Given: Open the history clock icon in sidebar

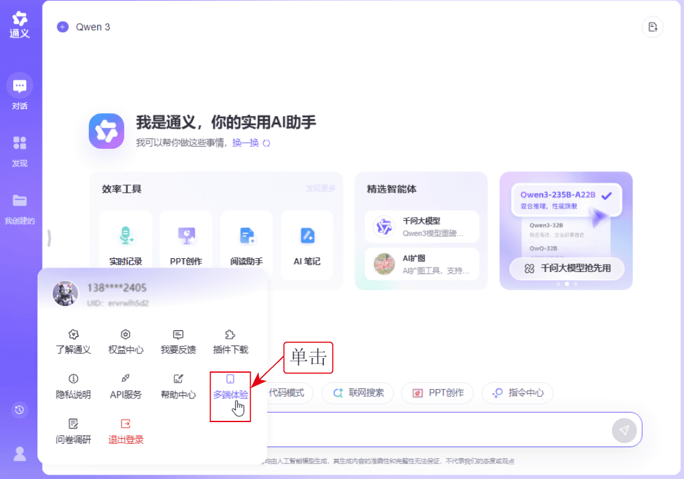Looking at the screenshot, I should (x=19, y=410).
